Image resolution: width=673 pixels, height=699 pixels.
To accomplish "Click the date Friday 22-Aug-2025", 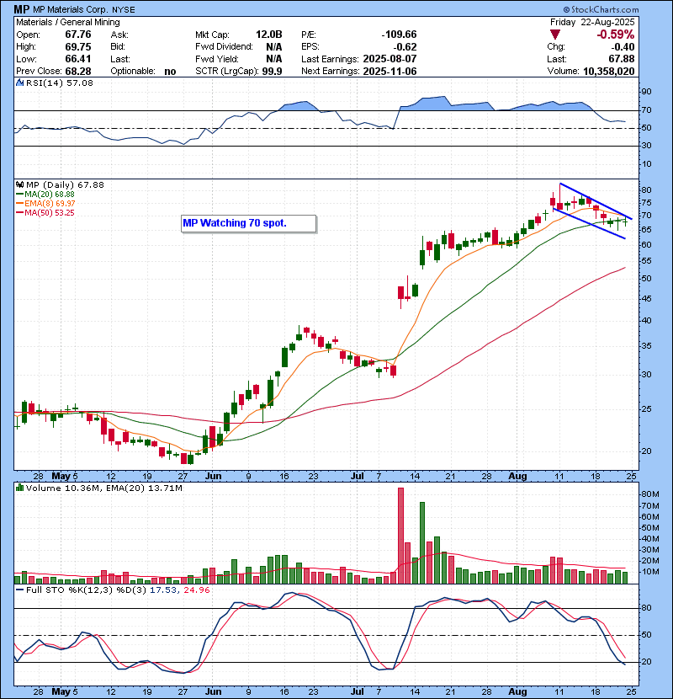I will (x=592, y=22).
